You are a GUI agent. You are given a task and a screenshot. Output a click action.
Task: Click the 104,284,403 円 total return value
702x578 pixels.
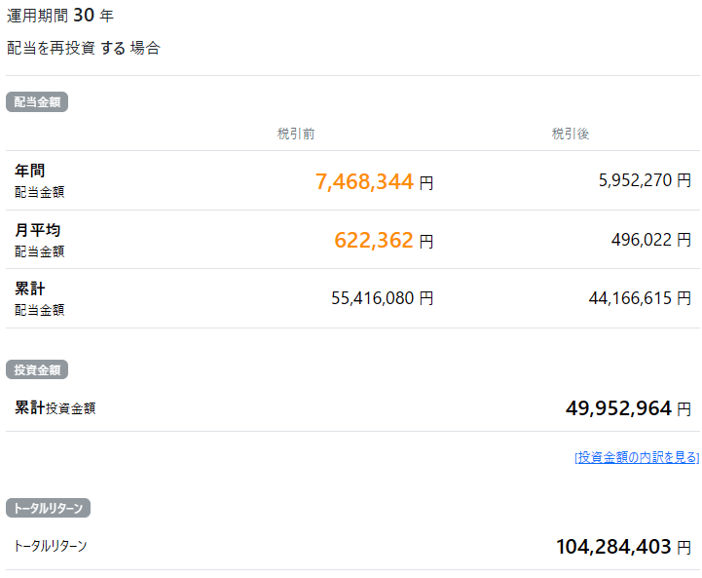623,547
